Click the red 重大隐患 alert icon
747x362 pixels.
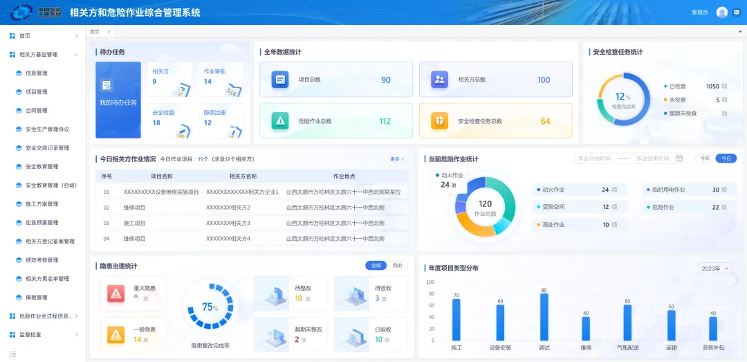click(x=116, y=293)
